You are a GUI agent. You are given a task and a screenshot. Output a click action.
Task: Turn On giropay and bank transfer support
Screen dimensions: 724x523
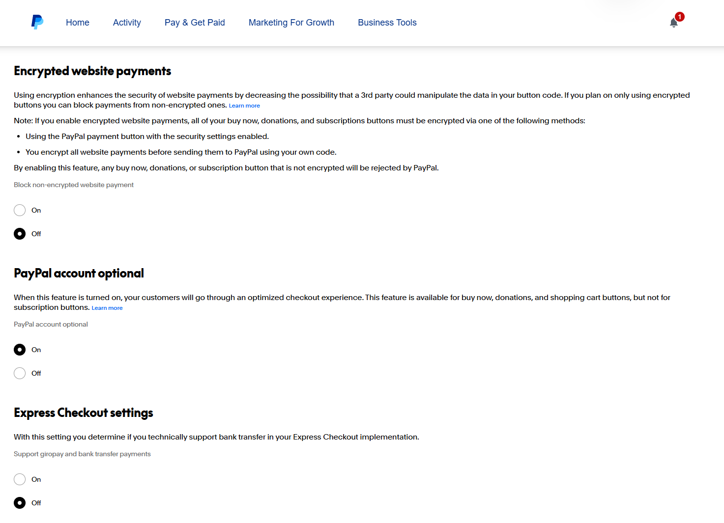20,479
